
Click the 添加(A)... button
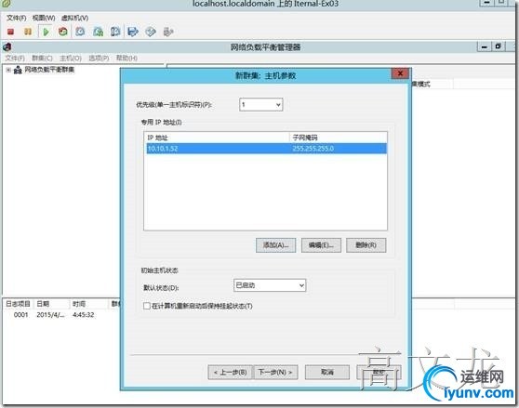coord(275,245)
